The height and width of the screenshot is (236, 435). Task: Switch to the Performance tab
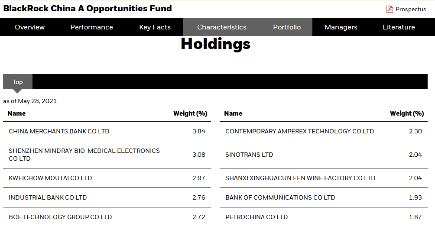(91, 27)
